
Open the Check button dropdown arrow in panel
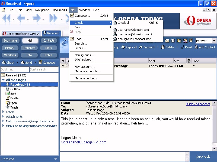(17, 63)
